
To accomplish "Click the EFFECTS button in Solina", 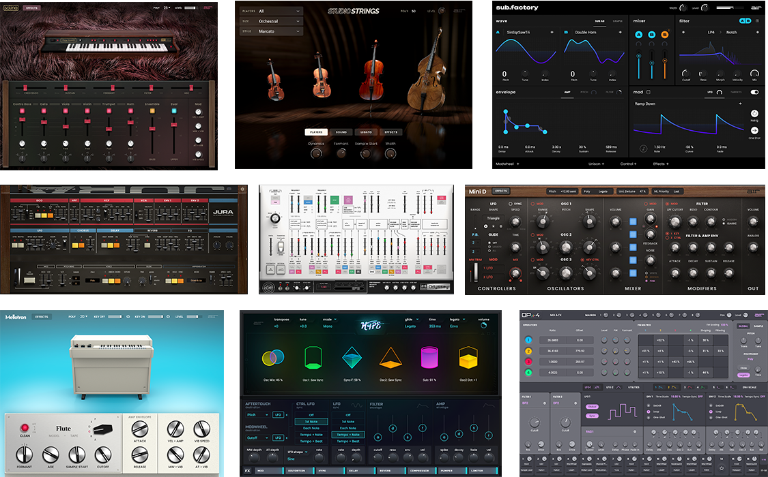I will pyautogui.click(x=32, y=7).
